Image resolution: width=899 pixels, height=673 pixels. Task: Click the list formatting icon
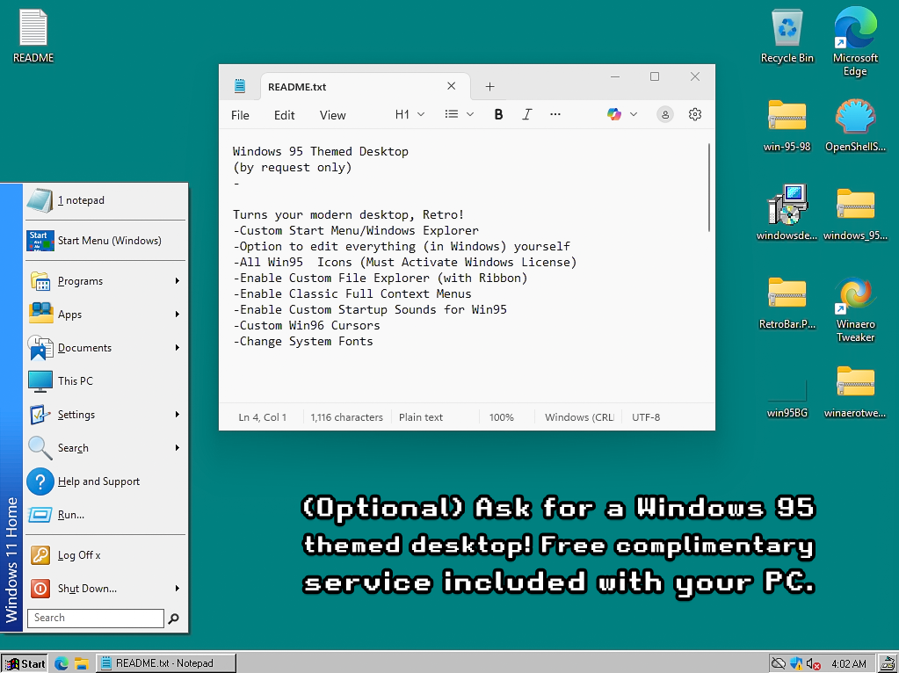tap(451, 114)
